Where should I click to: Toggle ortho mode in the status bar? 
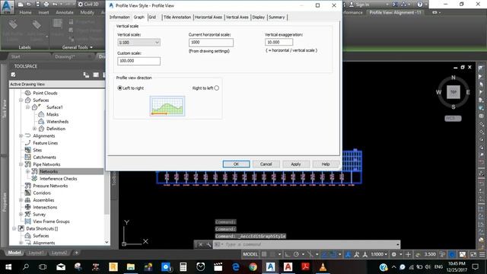(x=288, y=254)
